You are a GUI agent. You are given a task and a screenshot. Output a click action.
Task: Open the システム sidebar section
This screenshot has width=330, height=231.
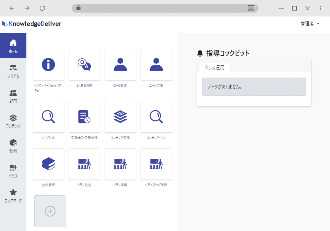(x=13, y=72)
